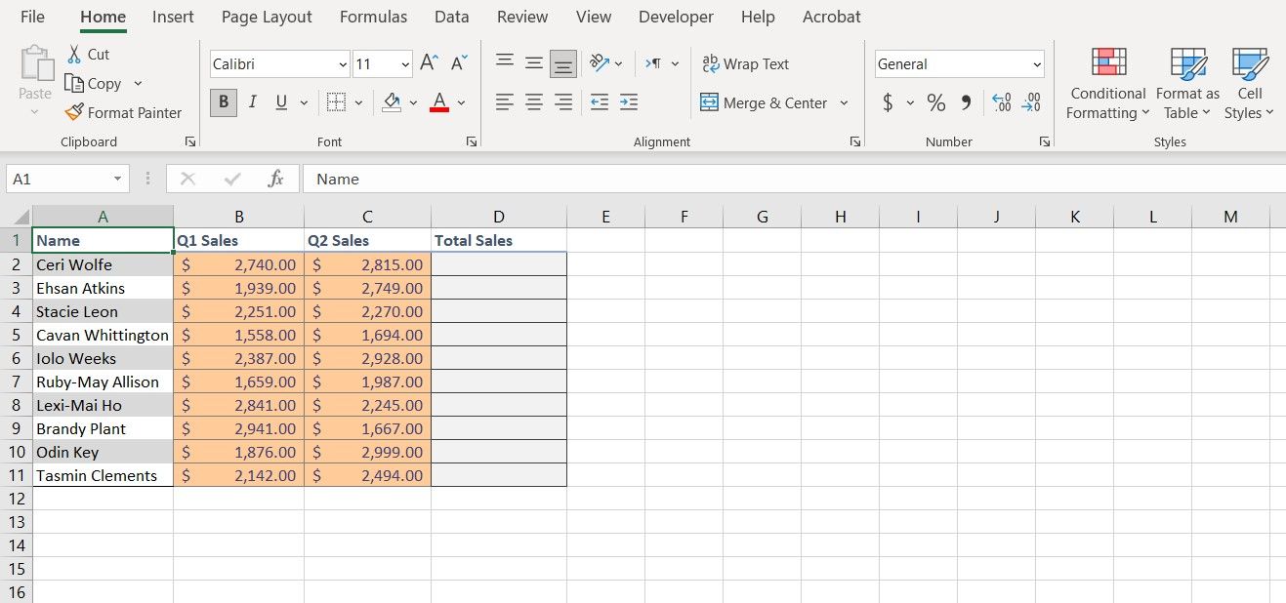The width and height of the screenshot is (1286, 603).
Task: Apply Italic formatting
Action: click(253, 101)
